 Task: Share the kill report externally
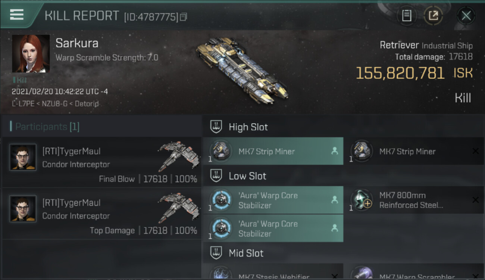click(x=433, y=16)
